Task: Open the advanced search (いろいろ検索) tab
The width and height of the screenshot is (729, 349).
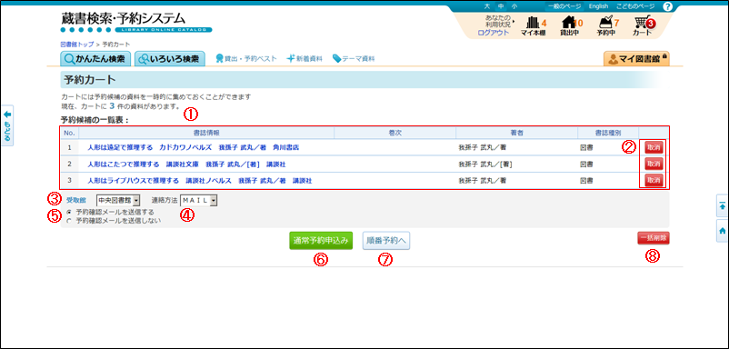Action: pyautogui.click(x=169, y=59)
